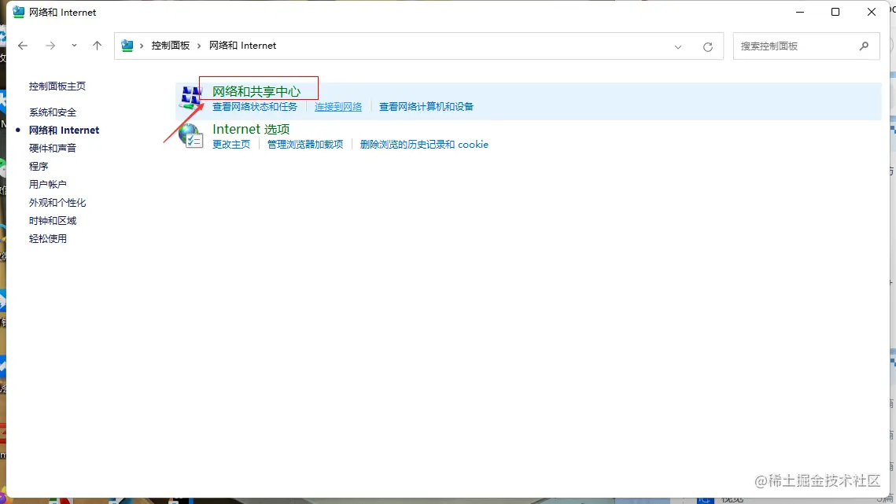The height and width of the screenshot is (504, 896).
Task: Go up one level with up arrow
Action: [97, 46]
